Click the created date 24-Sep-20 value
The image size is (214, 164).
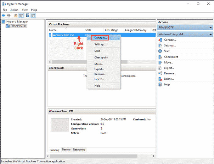pos(113,119)
